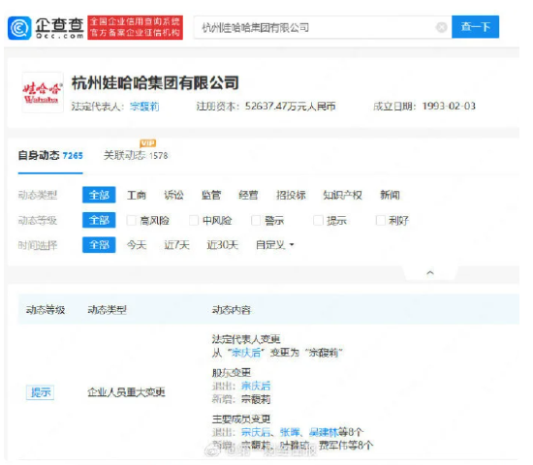
Task: Click the 查一下 search button
Action: point(475,27)
